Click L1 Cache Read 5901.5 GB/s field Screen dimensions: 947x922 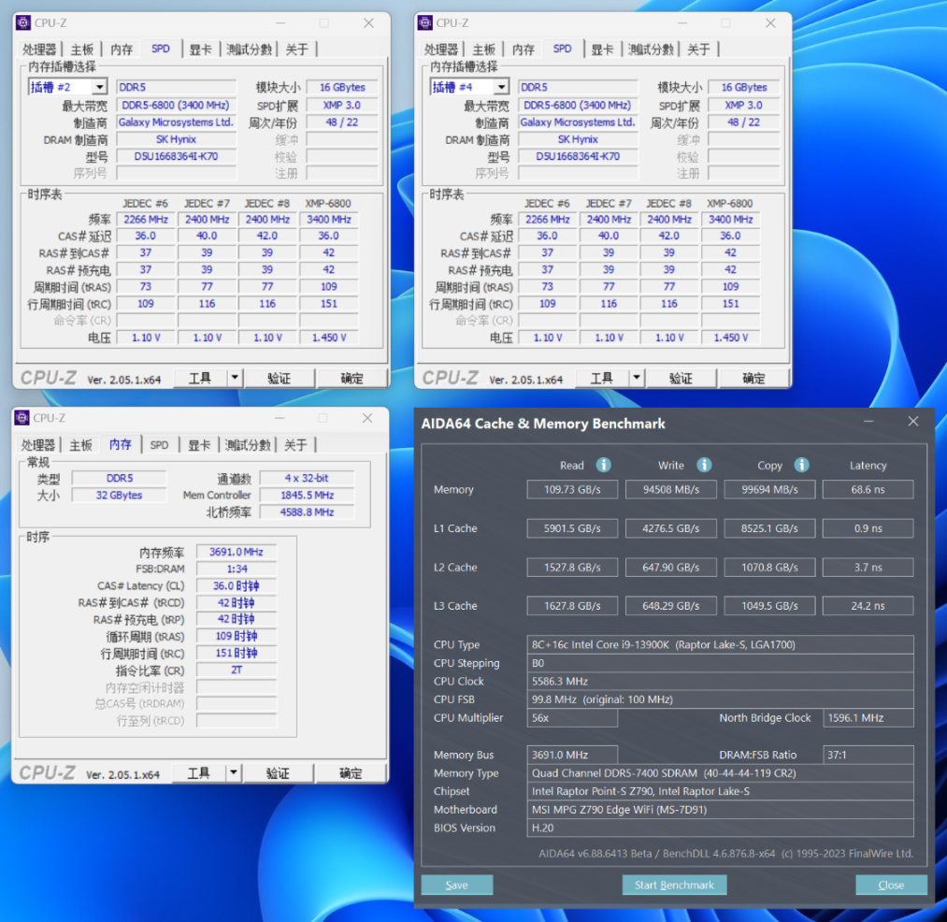572,528
